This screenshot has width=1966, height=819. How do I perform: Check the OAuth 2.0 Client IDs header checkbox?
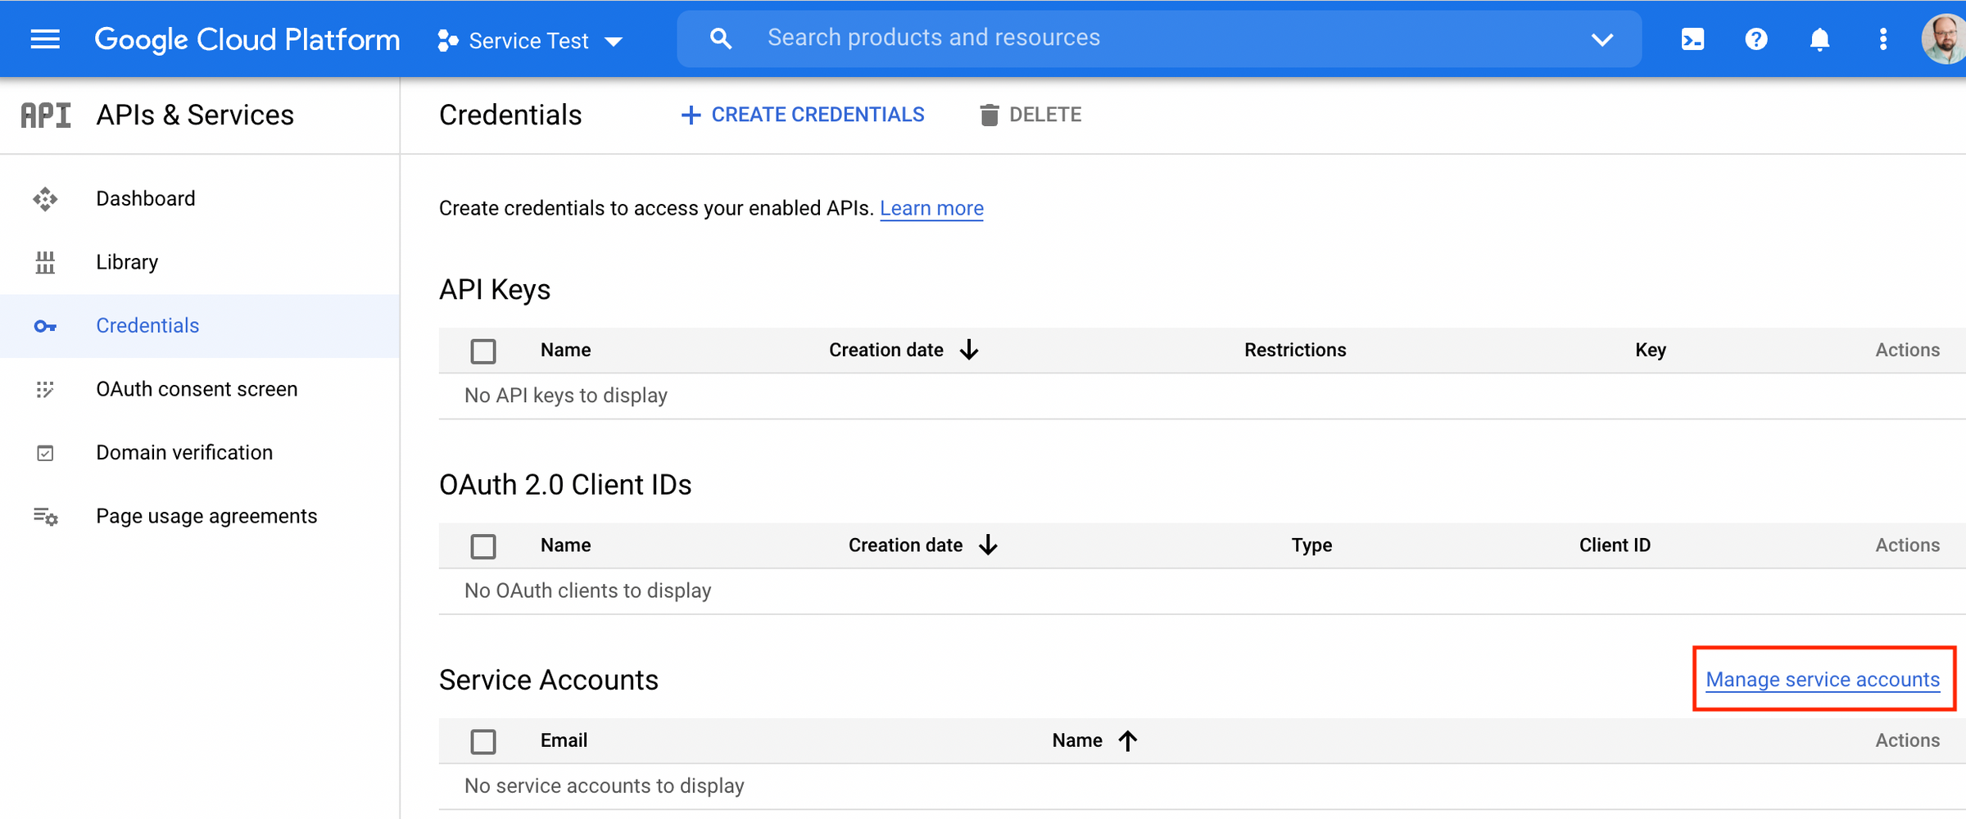click(x=483, y=545)
